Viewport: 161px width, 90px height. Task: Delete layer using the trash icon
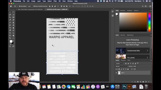click(149, 82)
